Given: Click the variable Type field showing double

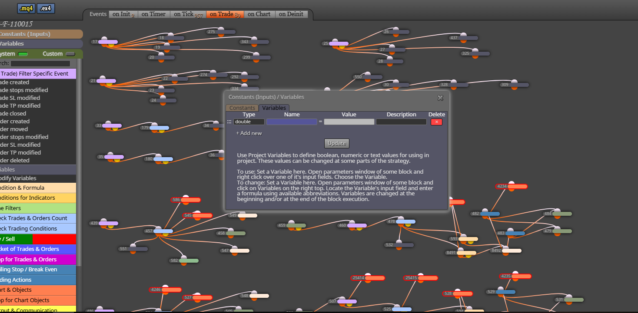Looking at the screenshot, I should (x=249, y=122).
